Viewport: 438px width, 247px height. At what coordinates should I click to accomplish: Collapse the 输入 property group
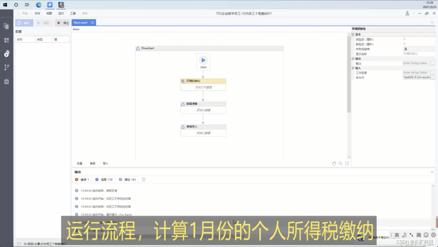pyautogui.click(x=353, y=68)
